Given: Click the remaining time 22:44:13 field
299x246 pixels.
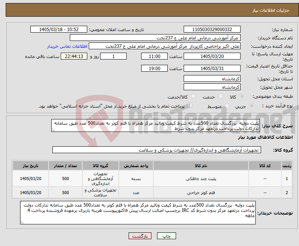Looking at the screenshot, I should 74,56.
